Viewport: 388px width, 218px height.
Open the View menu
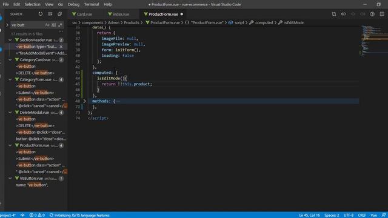(49, 4)
